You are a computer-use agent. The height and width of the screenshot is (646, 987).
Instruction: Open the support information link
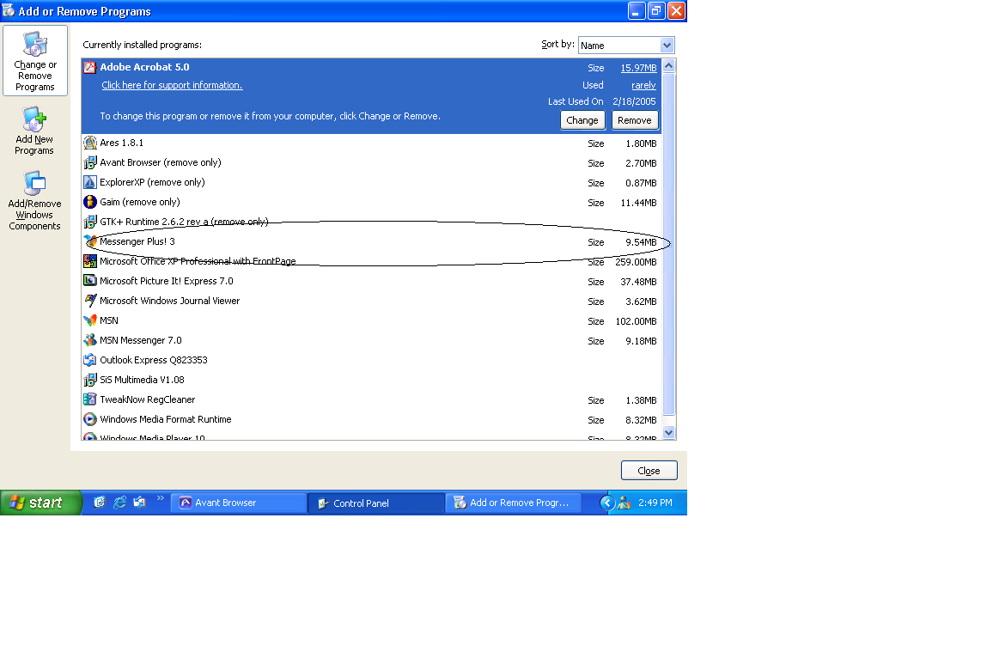tap(172, 85)
